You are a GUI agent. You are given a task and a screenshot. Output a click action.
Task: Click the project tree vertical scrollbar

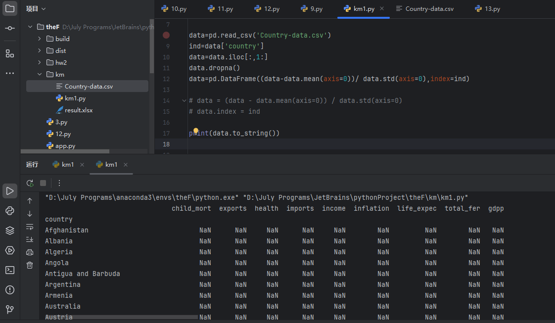tap(152, 46)
